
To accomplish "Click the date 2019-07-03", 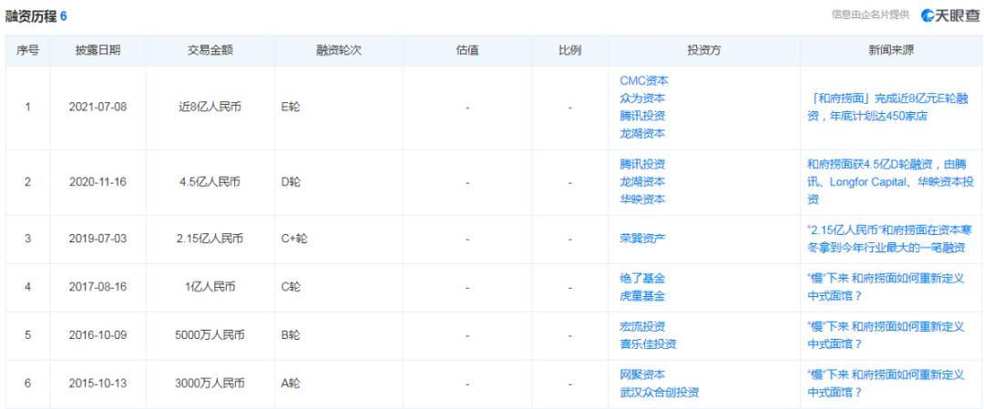I will [97, 239].
